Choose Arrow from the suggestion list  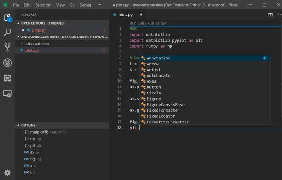coord(205,64)
